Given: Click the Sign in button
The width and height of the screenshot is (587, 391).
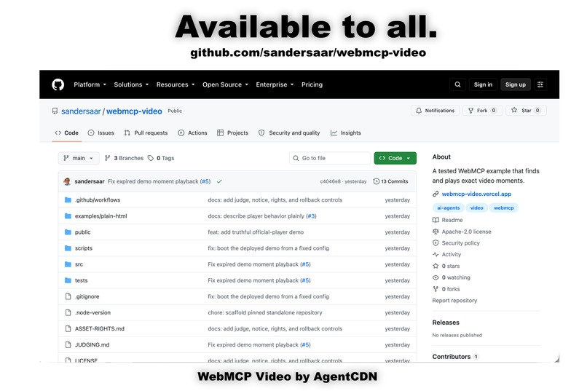Looking at the screenshot, I should pos(483,84).
